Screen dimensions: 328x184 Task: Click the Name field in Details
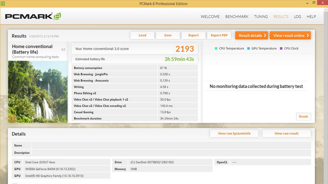[x=171, y=146]
